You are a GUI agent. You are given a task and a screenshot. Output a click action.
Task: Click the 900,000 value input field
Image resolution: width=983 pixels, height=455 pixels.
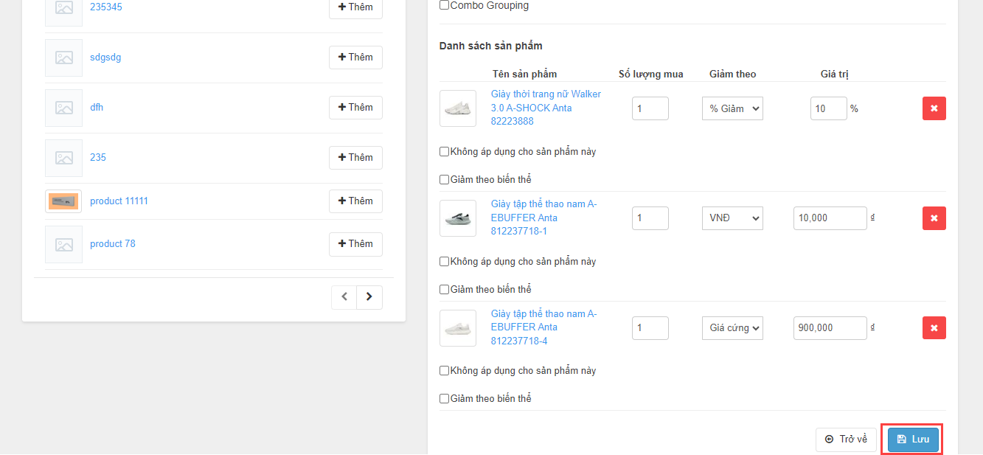point(830,327)
